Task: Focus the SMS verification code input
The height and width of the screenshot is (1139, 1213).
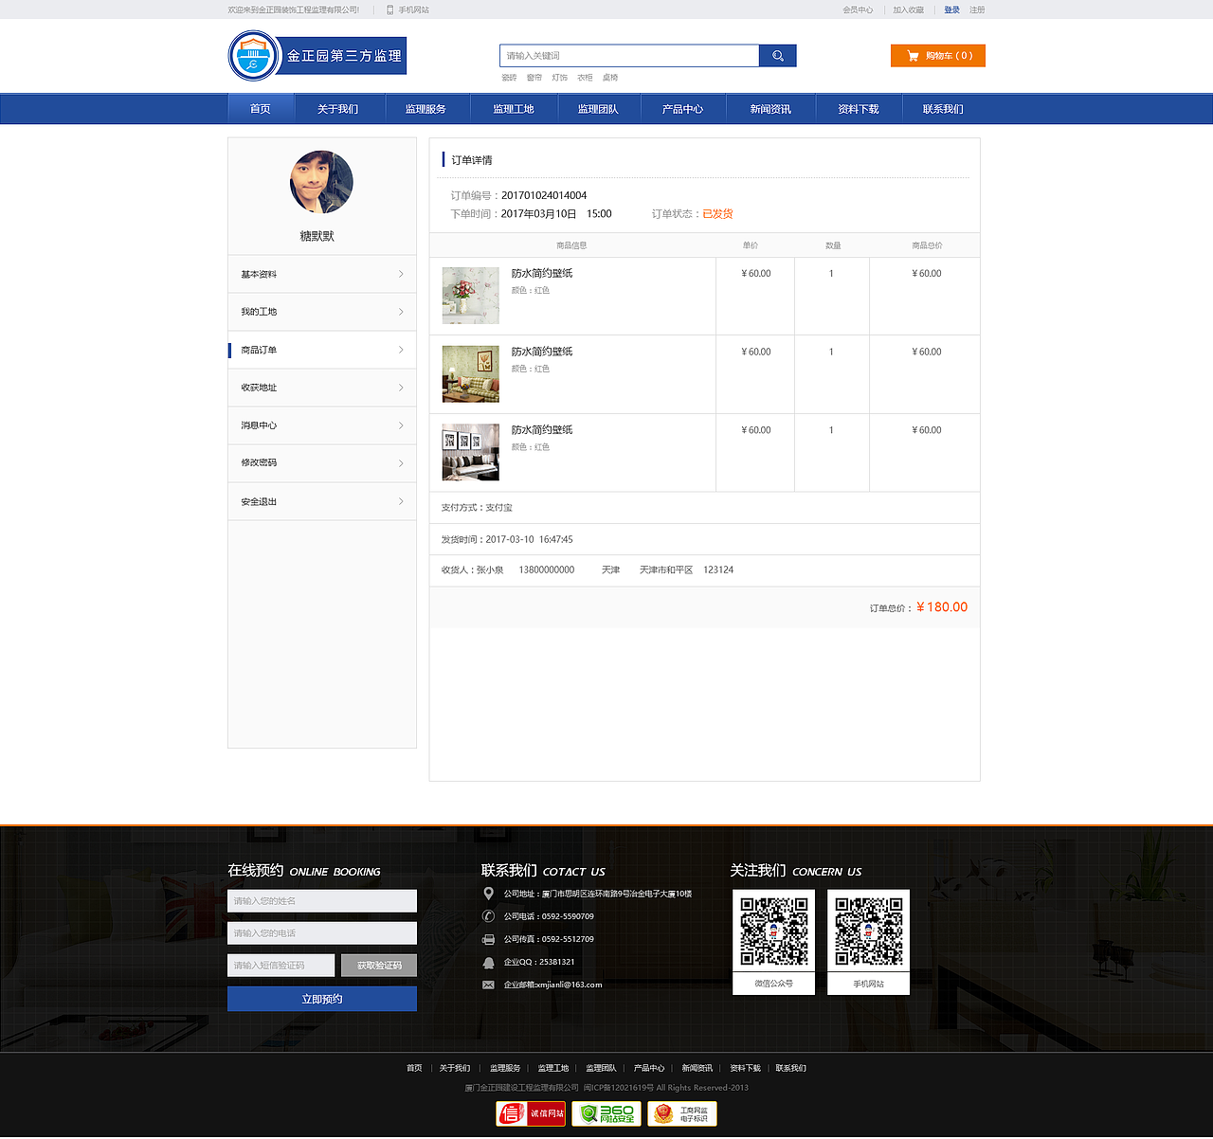Action: (x=281, y=966)
